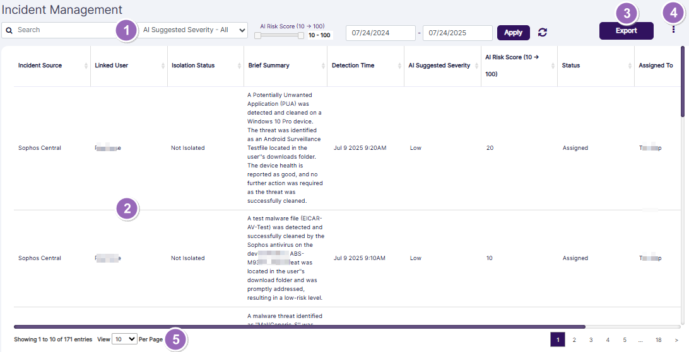689x352 pixels.
Task: Go to page 5
Action: 625,340
